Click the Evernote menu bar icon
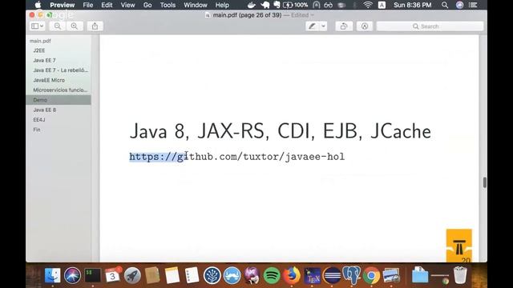513x288 pixels. pos(277,5)
